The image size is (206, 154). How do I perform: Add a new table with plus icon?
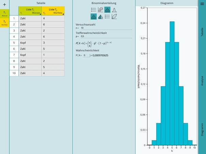pos(4,4)
